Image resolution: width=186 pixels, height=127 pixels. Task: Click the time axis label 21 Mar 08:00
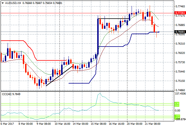[152, 124]
